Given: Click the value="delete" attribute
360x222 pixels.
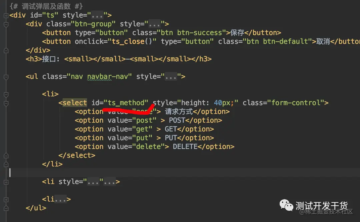Looking at the screenshot, I should click(136, 146).
